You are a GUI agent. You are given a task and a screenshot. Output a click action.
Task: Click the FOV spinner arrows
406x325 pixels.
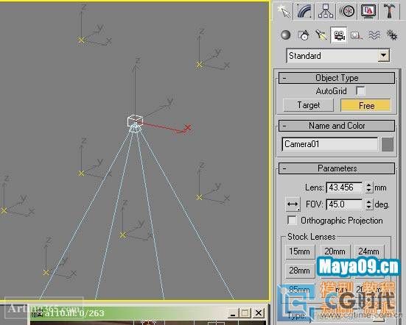coord(369,204)
